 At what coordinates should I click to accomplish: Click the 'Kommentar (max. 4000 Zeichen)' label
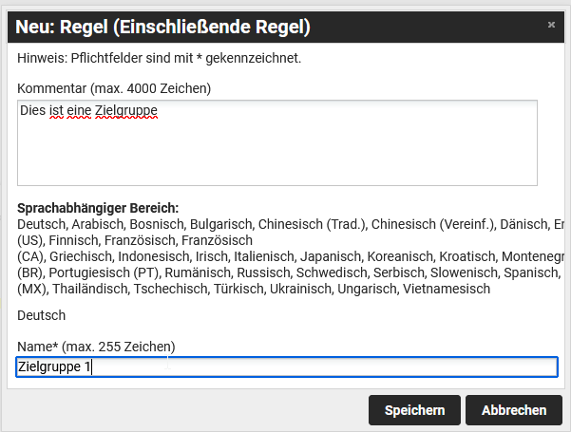(x=114, y=88)
